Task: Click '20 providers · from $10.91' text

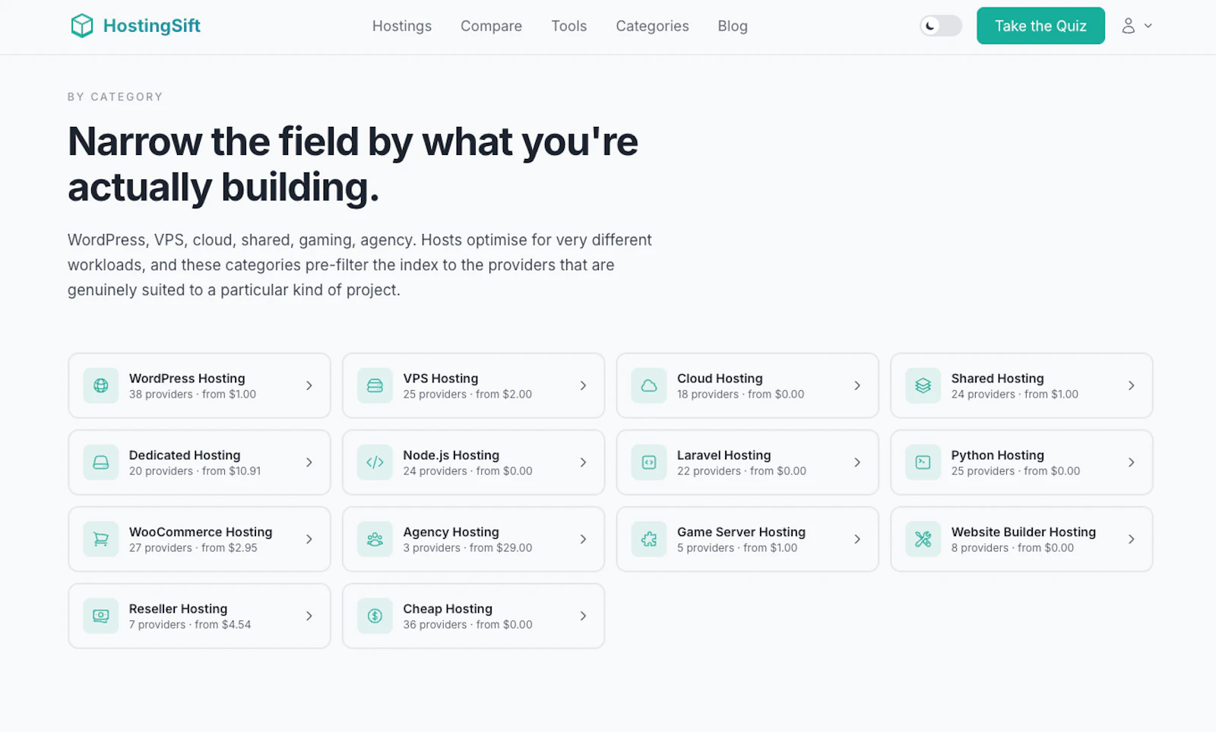Action: pyautogui.click(x=195, y=471)
